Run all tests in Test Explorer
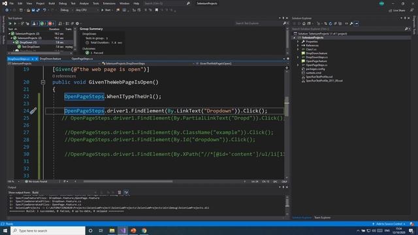 (10, 23)
